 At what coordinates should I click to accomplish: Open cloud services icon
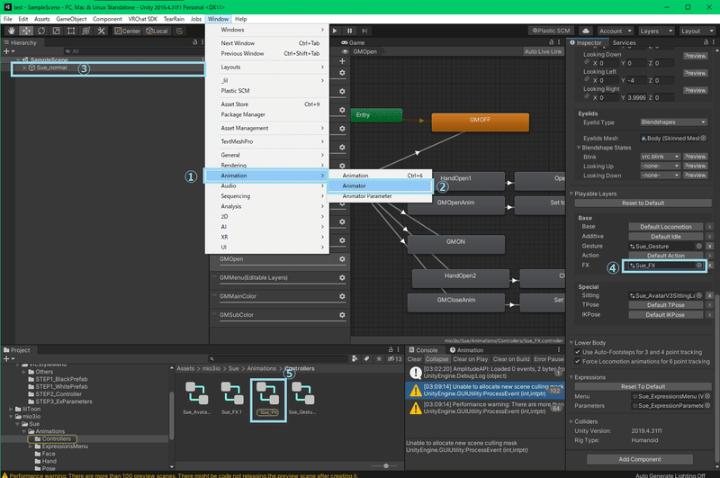point(586,31)
